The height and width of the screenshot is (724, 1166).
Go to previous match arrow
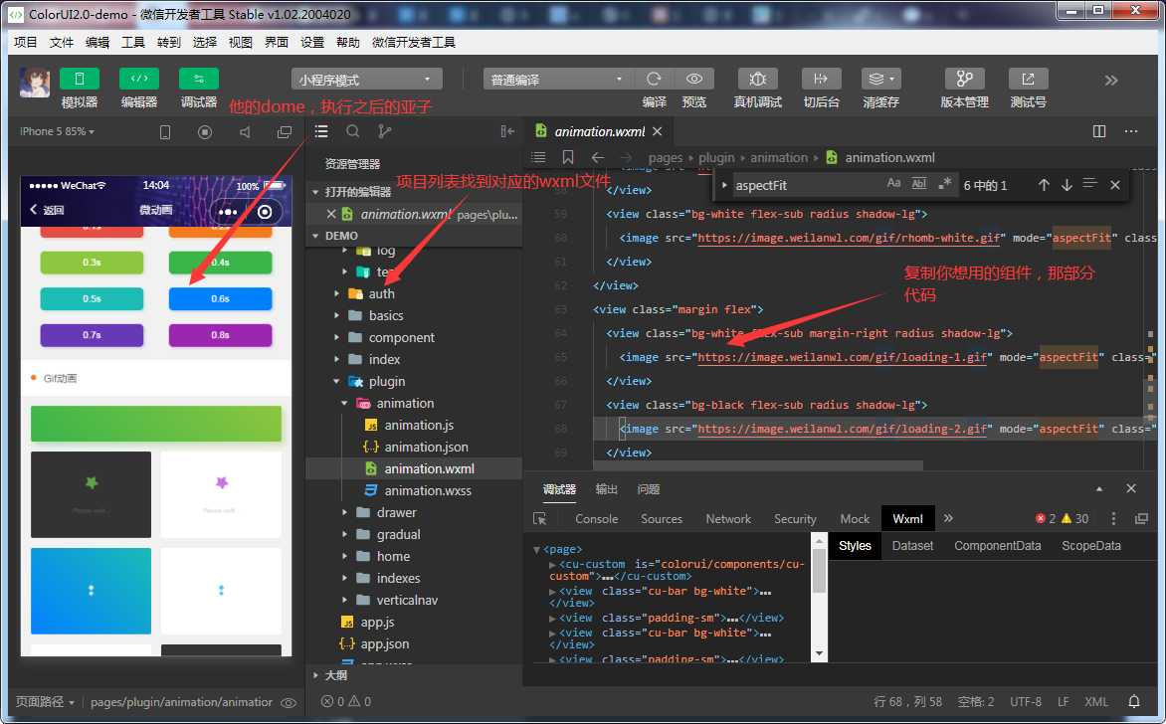[1044, 185]
